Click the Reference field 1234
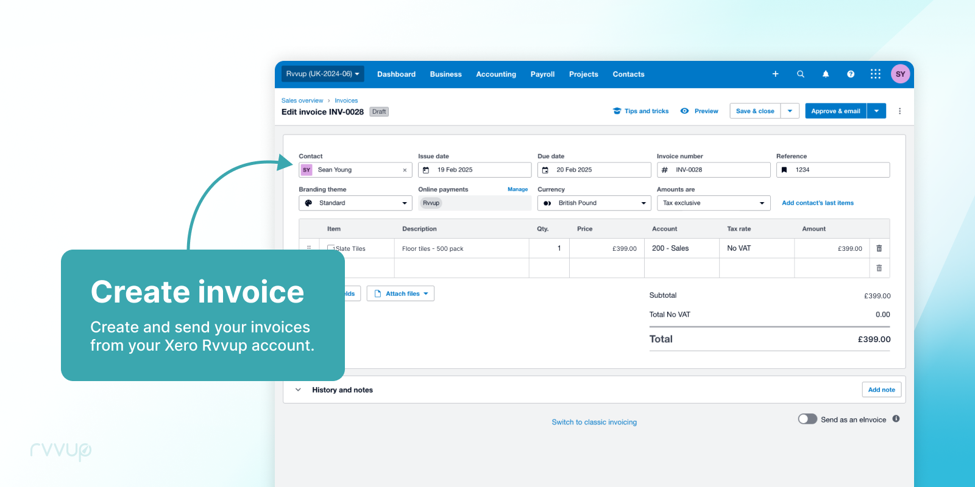The image size is (975, 487). [833, 170]
